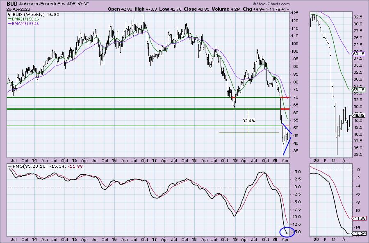The height and width of the screenshot is (243, 369).
Task: Click the 32.5 label on mini chart axis
Action: (358, 155)
